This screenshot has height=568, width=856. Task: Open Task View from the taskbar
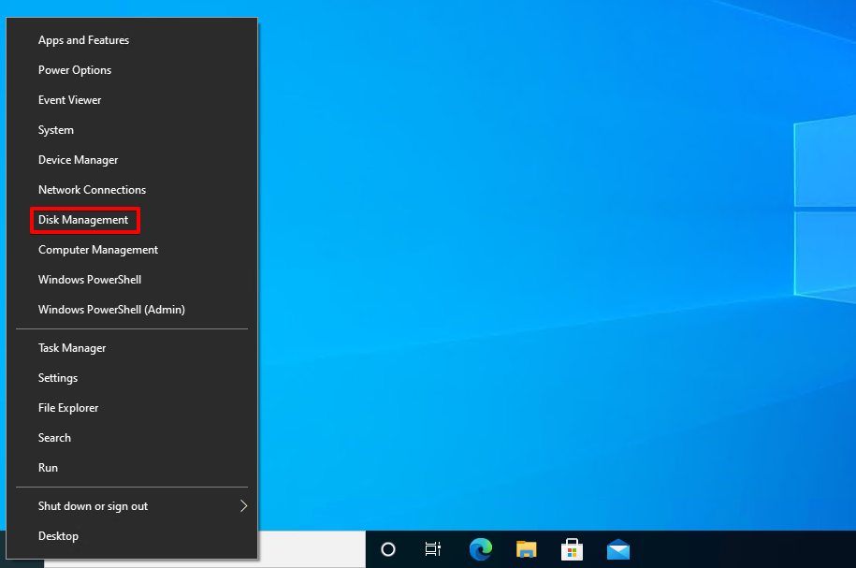pyautogui.click(x=432, y=549)
